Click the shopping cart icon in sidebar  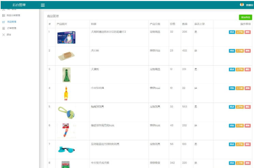(3, 22)
